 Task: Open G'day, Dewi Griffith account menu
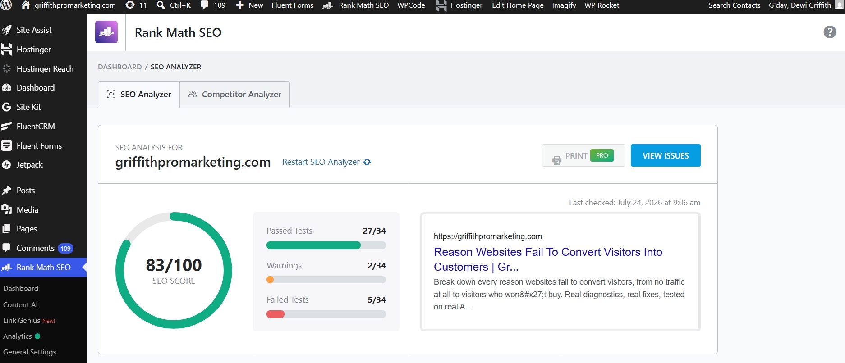(x=800, y=5)
